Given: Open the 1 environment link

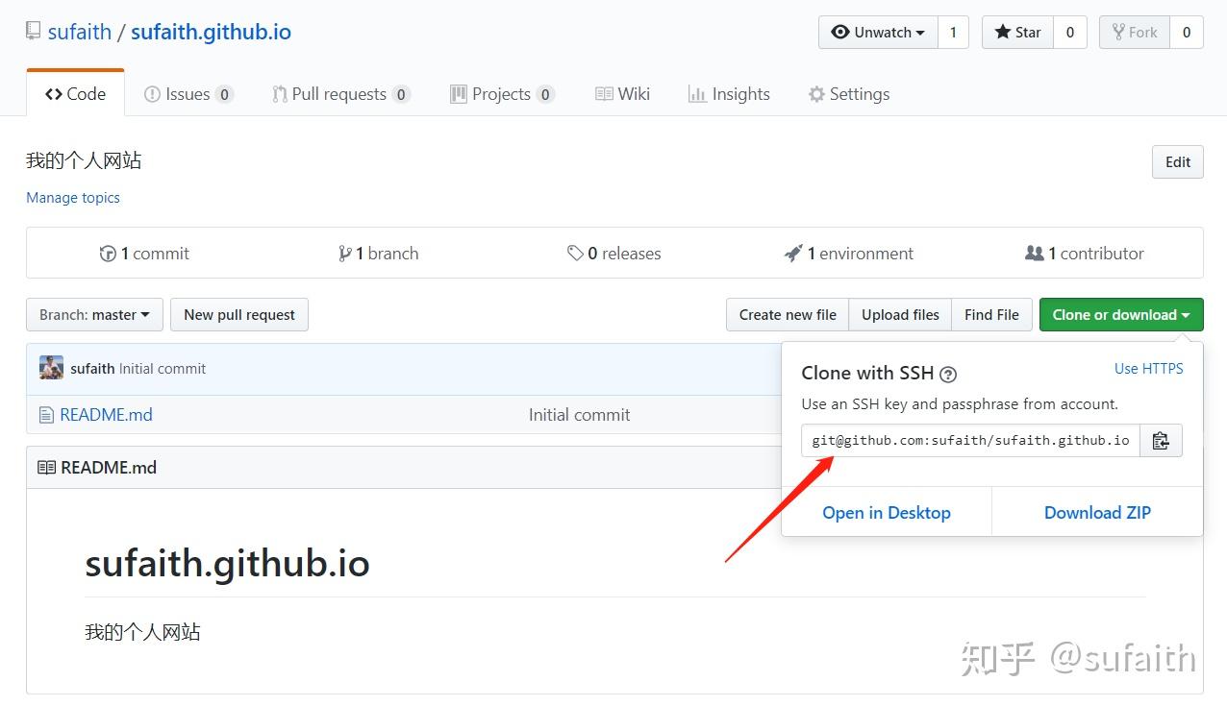Looking at the screenshot, I should coord(849,254).
